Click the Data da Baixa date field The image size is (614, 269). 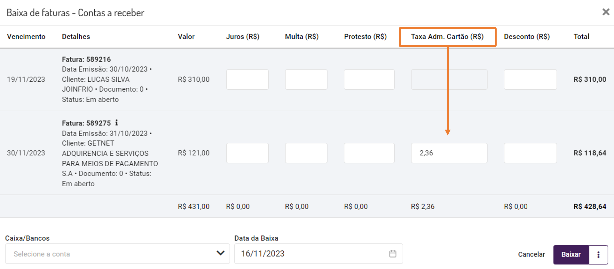point(310,254)
